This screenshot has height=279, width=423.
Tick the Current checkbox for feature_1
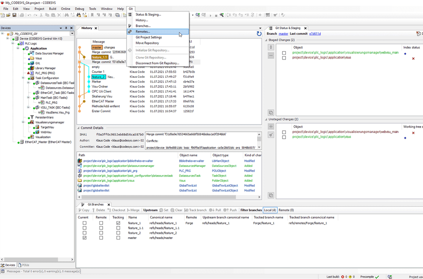coord(84,223)
